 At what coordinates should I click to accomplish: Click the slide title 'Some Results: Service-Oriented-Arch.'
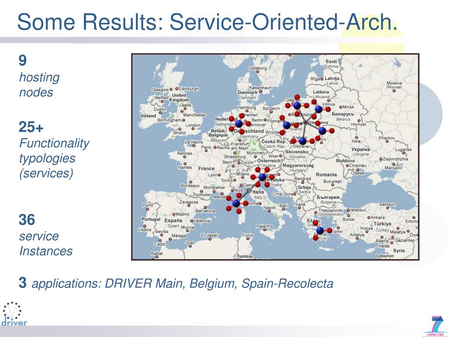207,22
